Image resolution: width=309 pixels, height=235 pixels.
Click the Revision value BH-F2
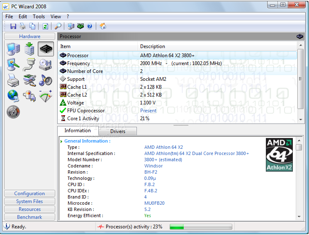(151, 172)
